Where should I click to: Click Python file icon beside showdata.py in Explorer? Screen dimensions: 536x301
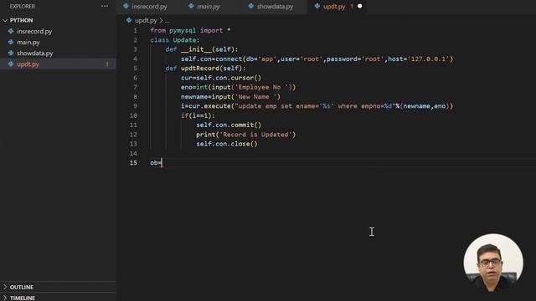click(11, 53)
